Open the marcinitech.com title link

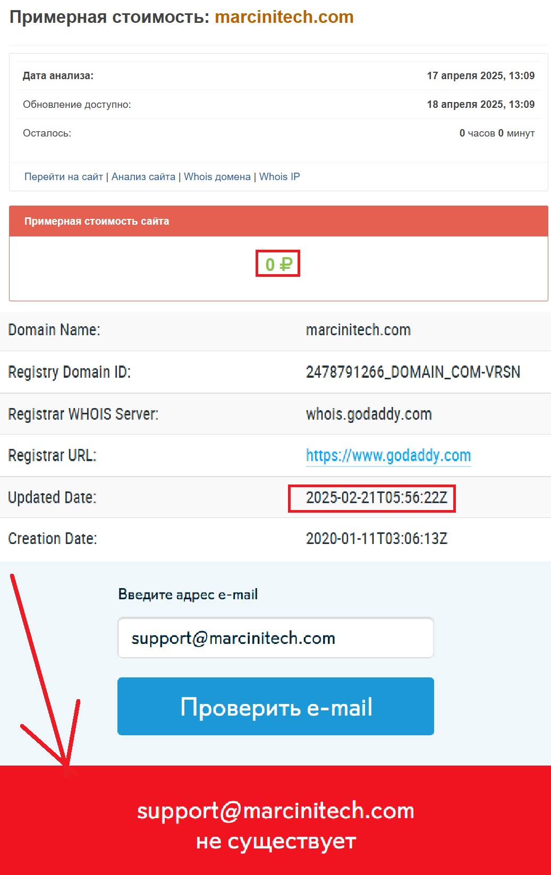[x=284, y=17]
